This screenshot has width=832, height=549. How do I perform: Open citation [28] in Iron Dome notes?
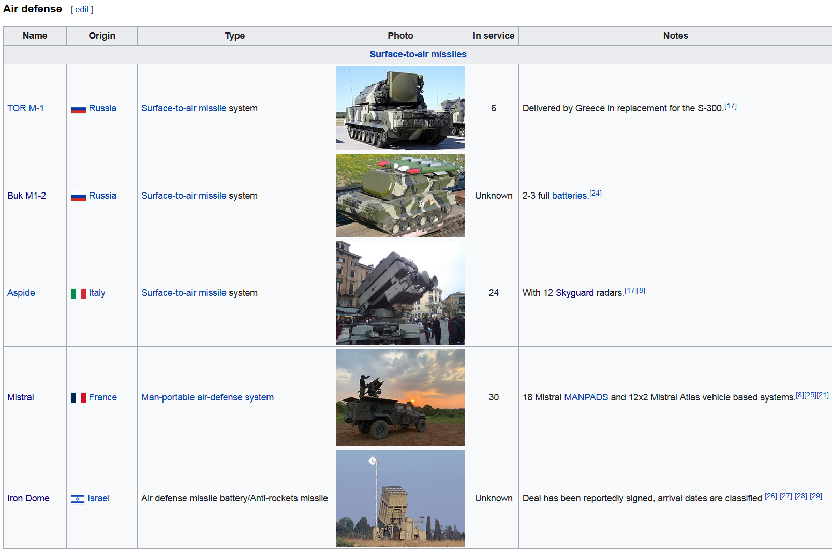tap(801, 496)
